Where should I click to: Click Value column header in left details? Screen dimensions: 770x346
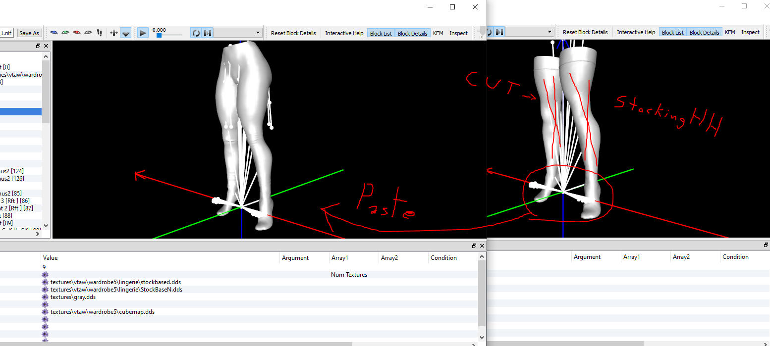pyautogui.click(x=160, y=258)
